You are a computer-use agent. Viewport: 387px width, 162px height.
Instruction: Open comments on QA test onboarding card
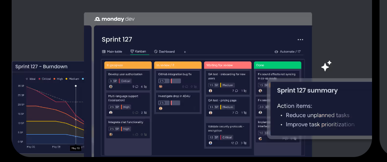click(x=237, y=91)
